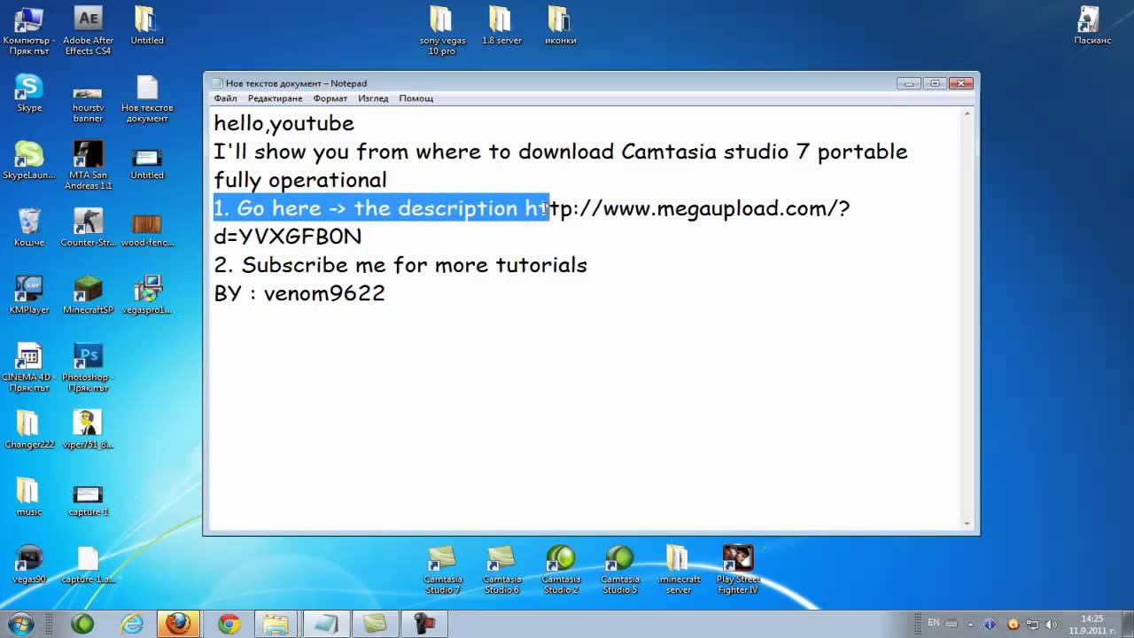1134x638 pixels.
Task: Select the Adobe After Effects CS4 icon
Action: click(x=88, y=30)
